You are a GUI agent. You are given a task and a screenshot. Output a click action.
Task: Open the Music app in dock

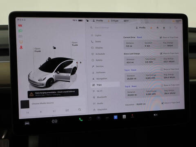point(90,119)
